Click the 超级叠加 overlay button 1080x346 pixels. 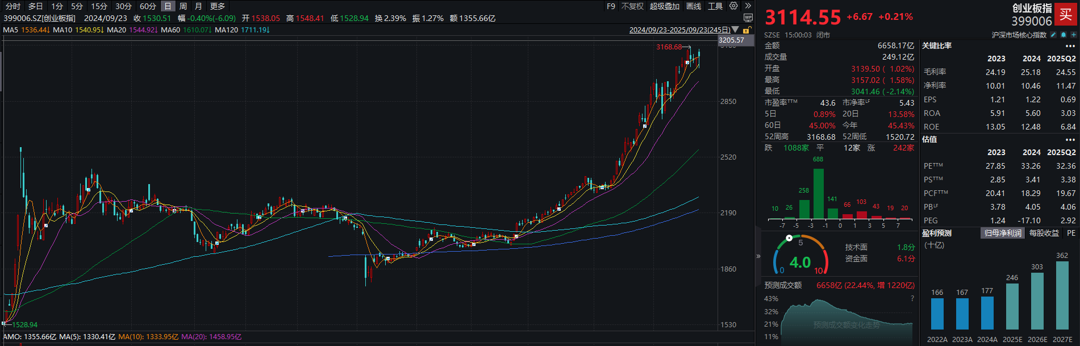tap(665, 6)
